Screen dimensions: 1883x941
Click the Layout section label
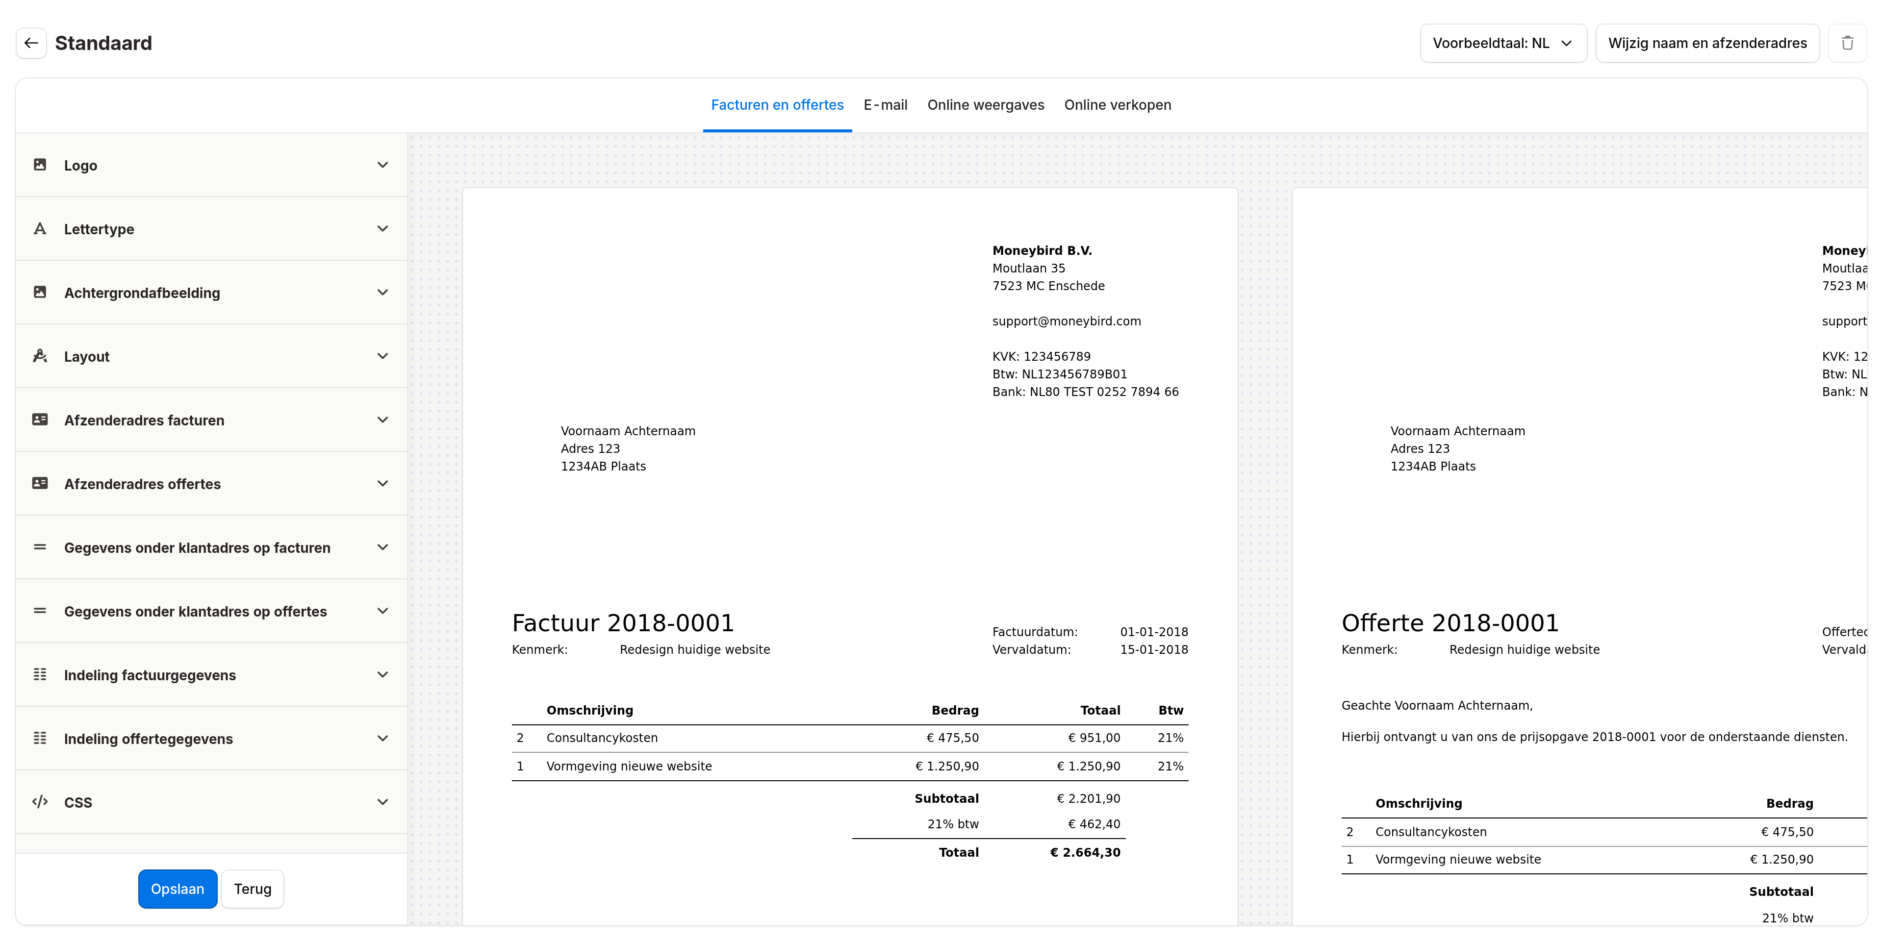[x=86, y=356]
